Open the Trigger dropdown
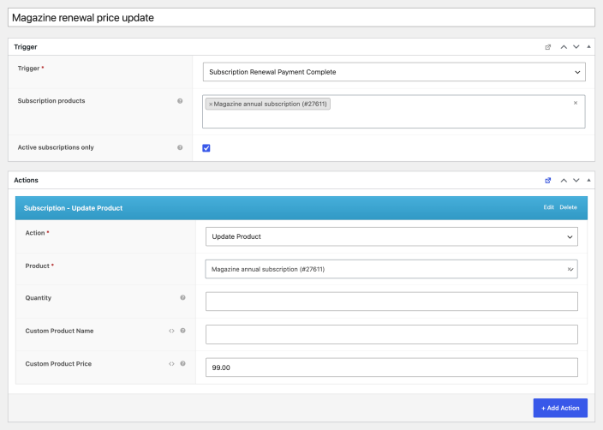 pos(394,72)
